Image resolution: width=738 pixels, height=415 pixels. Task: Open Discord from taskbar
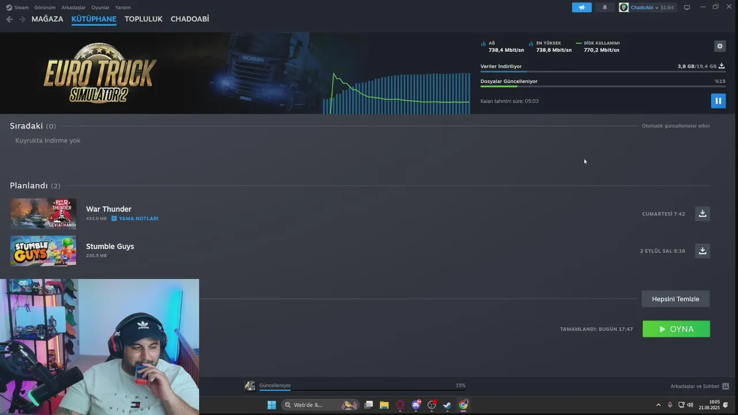[x=416, y=405]
